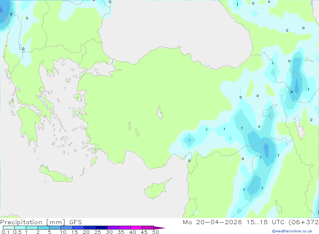The height and width of the screenshot is (234, 319).
Task: Click the '4' precipitation value on the map
Action: pyautogui.click(x=292, y=92)
